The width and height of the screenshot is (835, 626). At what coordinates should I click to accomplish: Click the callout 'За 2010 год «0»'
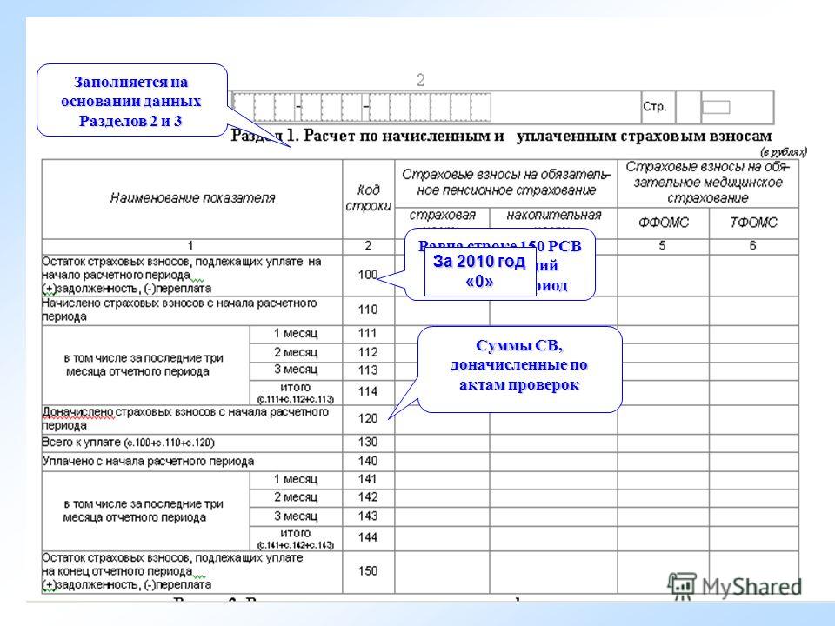(480, 272)
